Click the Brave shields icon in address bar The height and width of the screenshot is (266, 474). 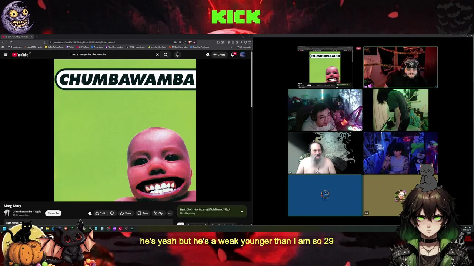[190, 42]
